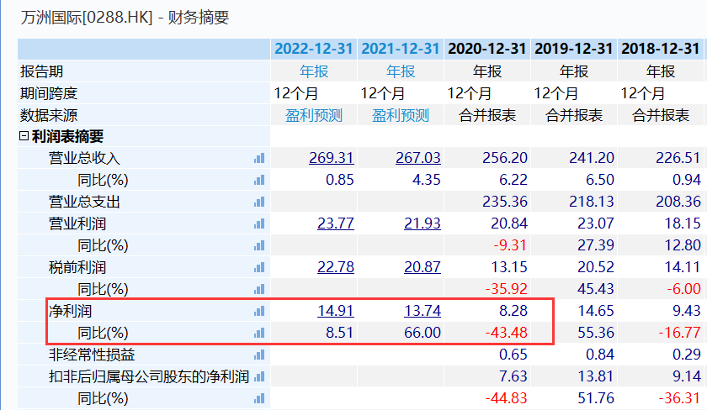Click chart icon beside 营业总支出

259,202
